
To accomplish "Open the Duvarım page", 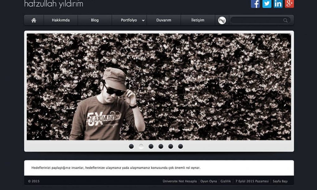I will (164, 20).
